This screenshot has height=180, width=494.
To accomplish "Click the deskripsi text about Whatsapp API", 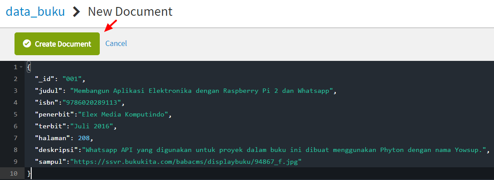I will [286, 150].
